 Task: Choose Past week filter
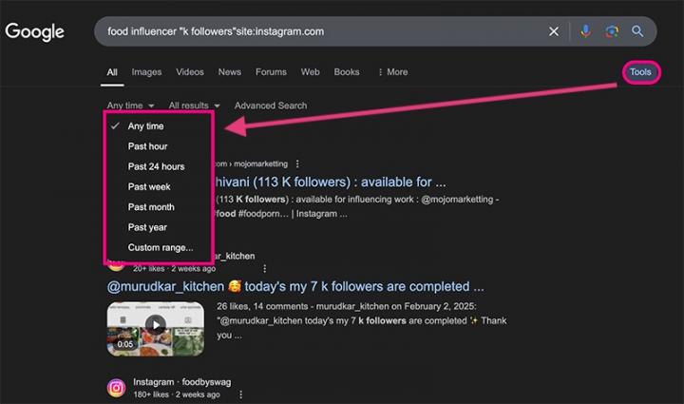149,186
